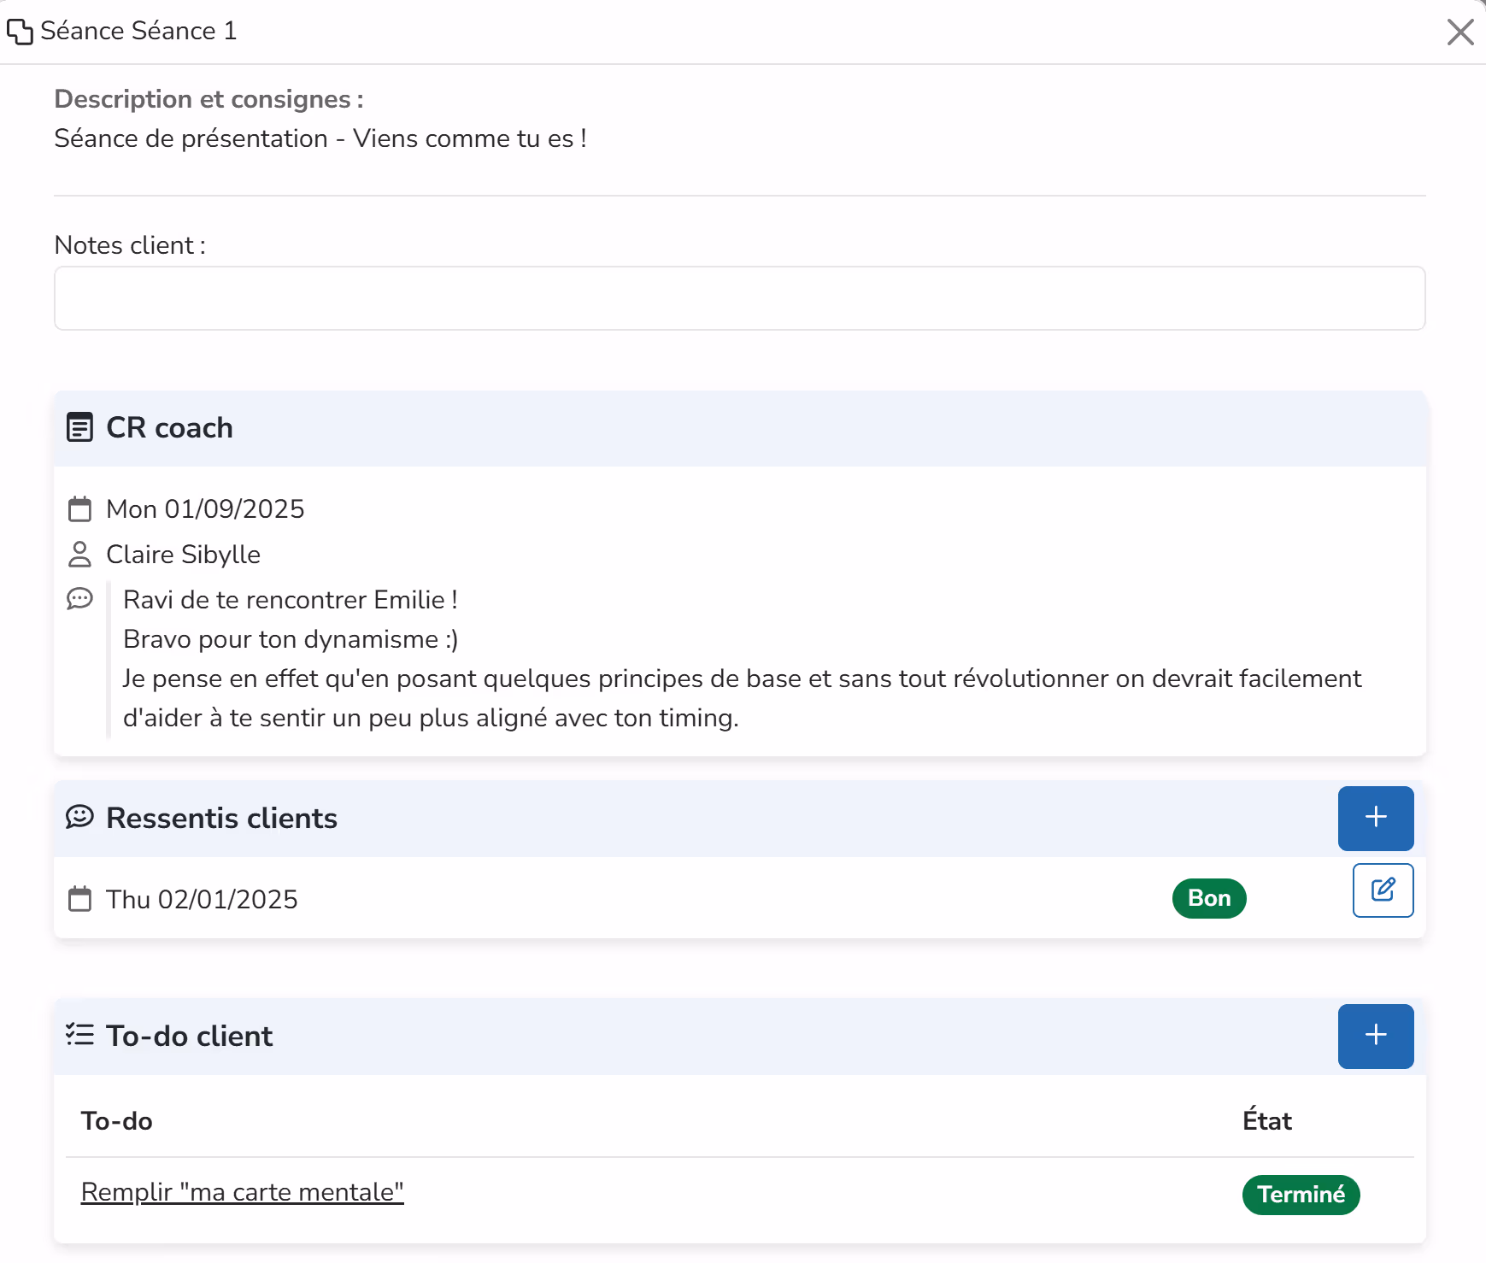Click the Séance Séance 1 dialog title
This screenshot has width=1486, height=1263.
tap(138, 31)
